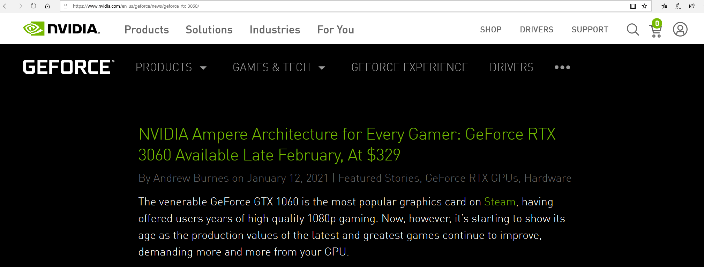Open the Industries menu

[275, 30]
